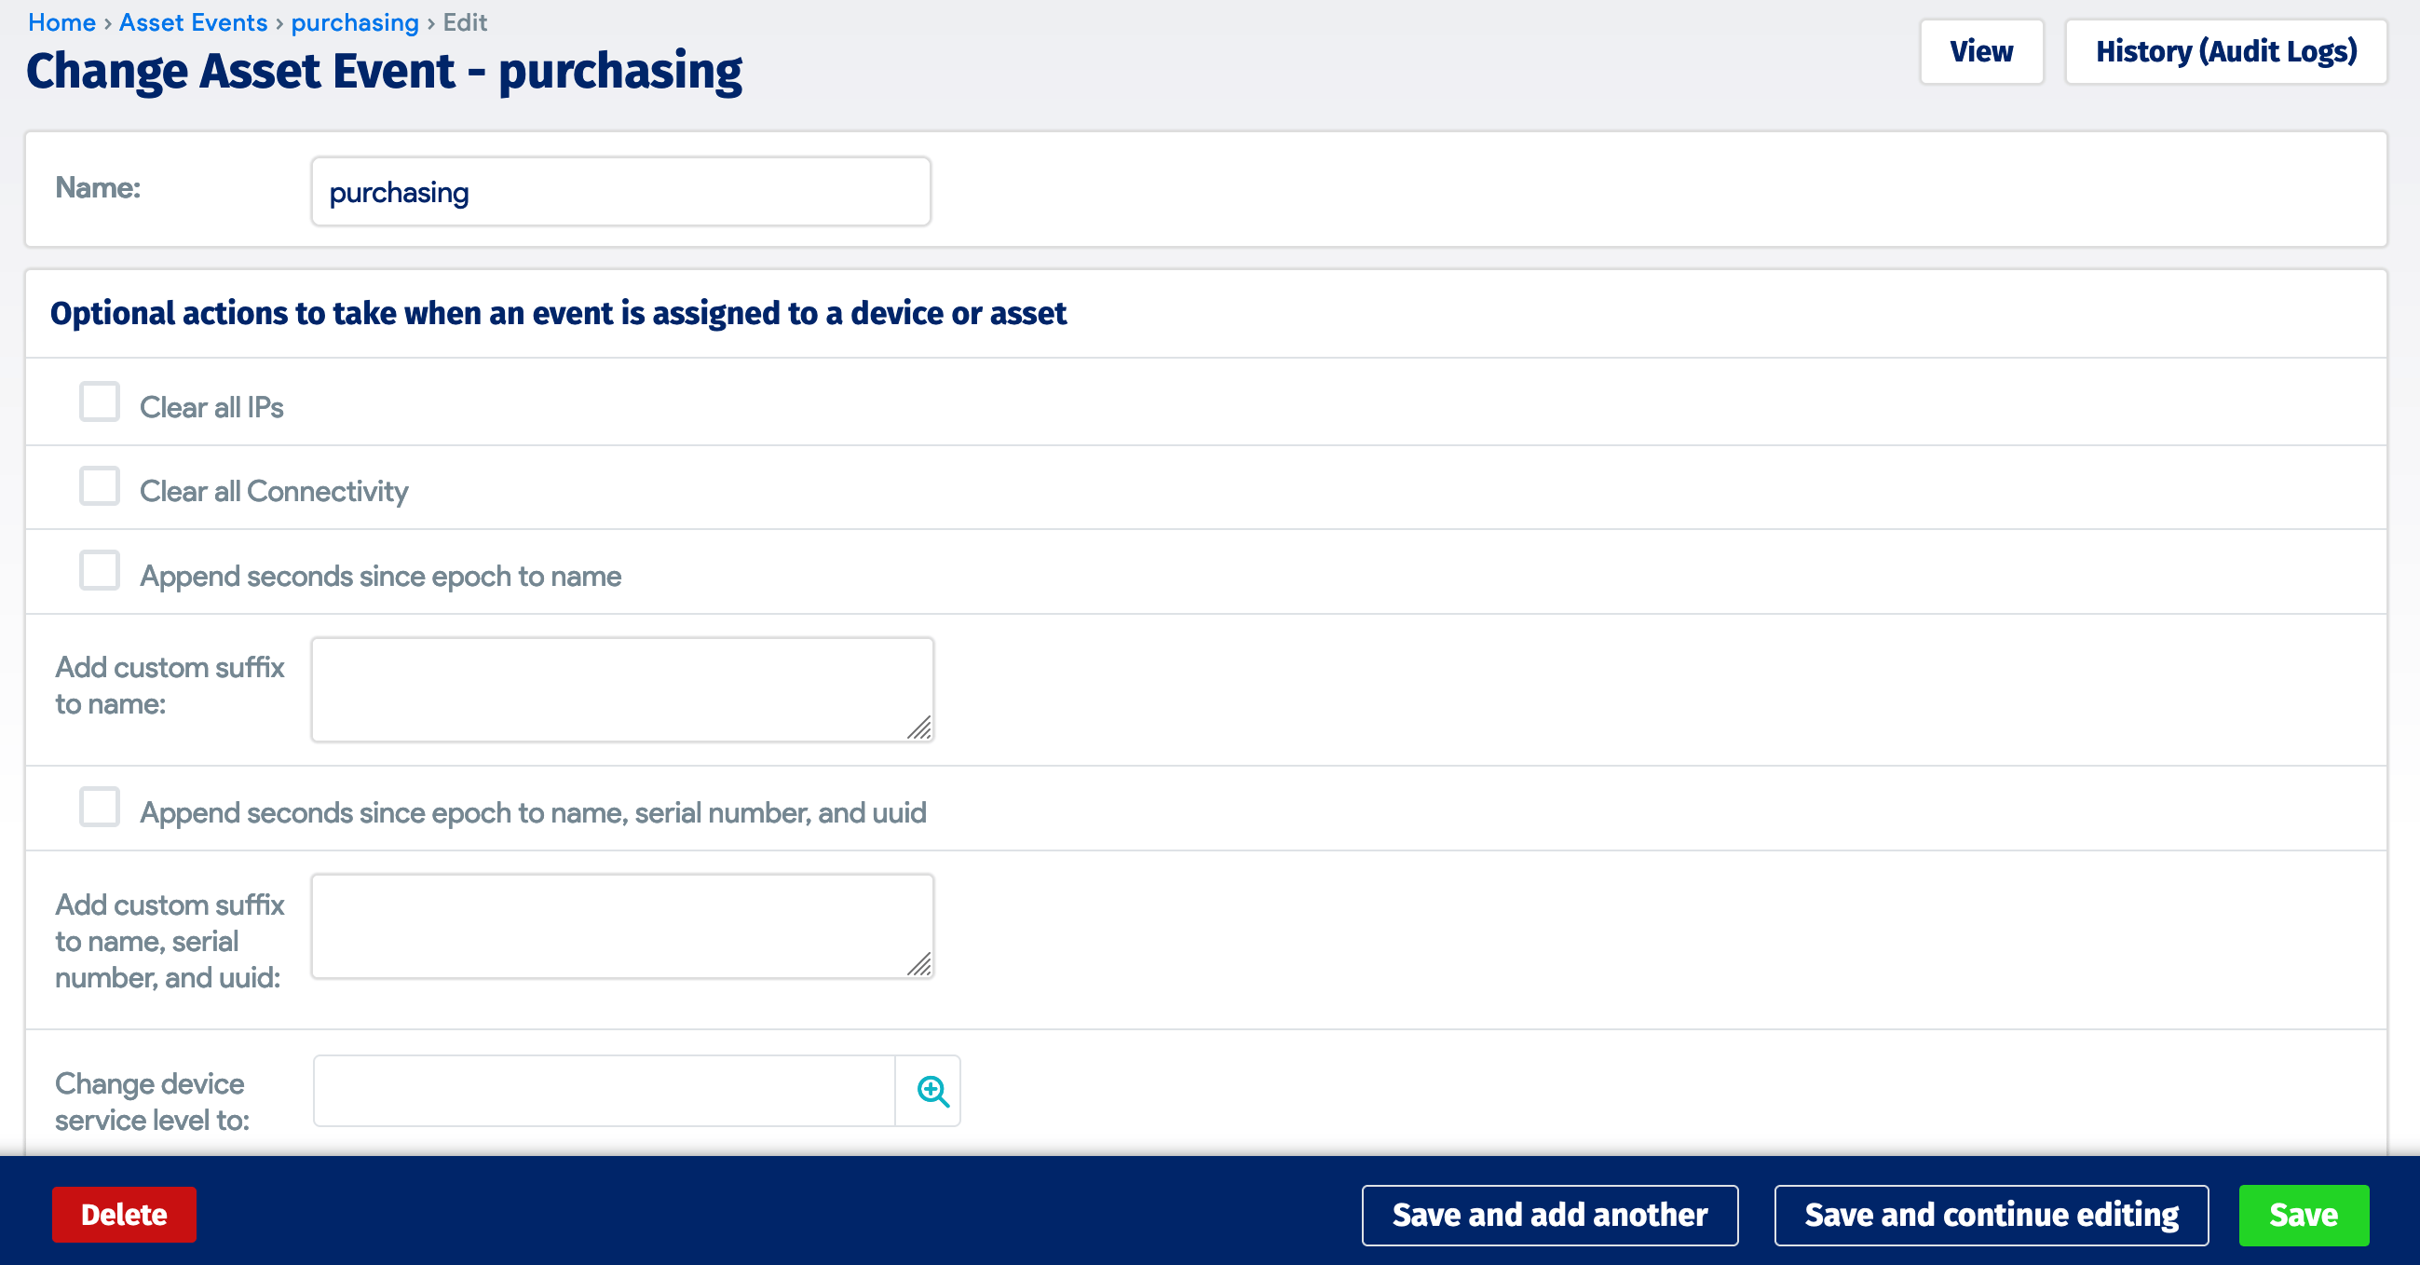Grab the resize handle of the second suffix textarea

pyautogui.click(x=919, y=964)
